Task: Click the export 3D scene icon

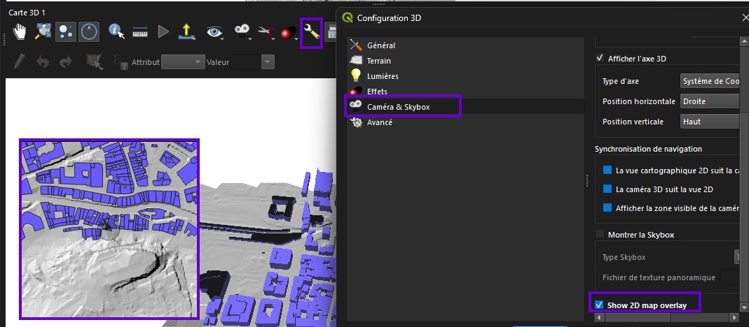Action: coord(186,32)
